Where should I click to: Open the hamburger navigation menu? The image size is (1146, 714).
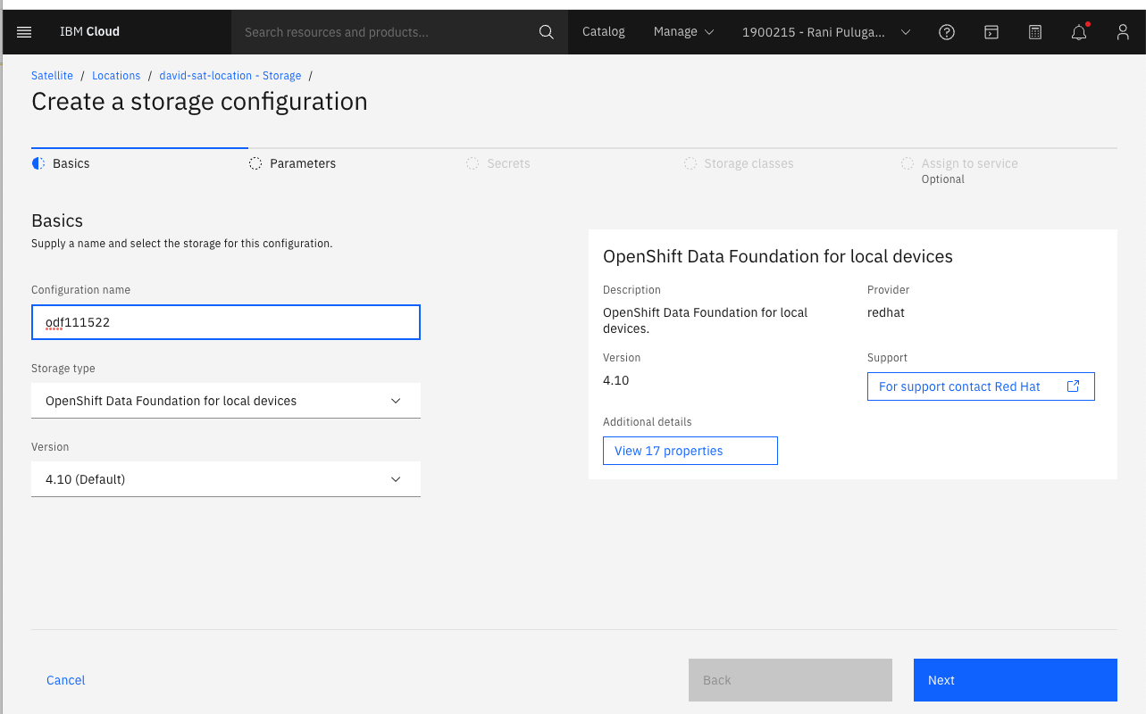pos(24,32)
